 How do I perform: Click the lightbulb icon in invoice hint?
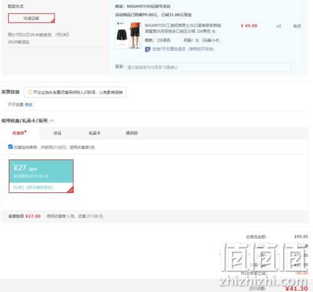point(30,92)
